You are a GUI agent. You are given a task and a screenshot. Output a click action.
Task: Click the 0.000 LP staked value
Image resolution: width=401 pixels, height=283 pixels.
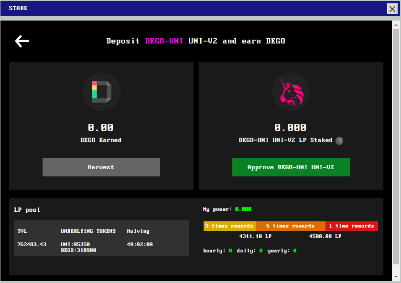(x=290, y=128)
